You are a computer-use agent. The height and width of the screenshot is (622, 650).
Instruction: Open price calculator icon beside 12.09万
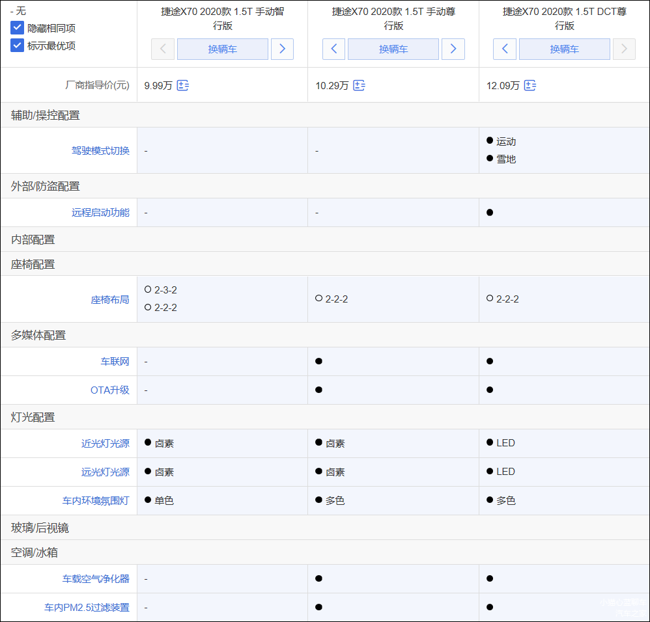point(530,86)
